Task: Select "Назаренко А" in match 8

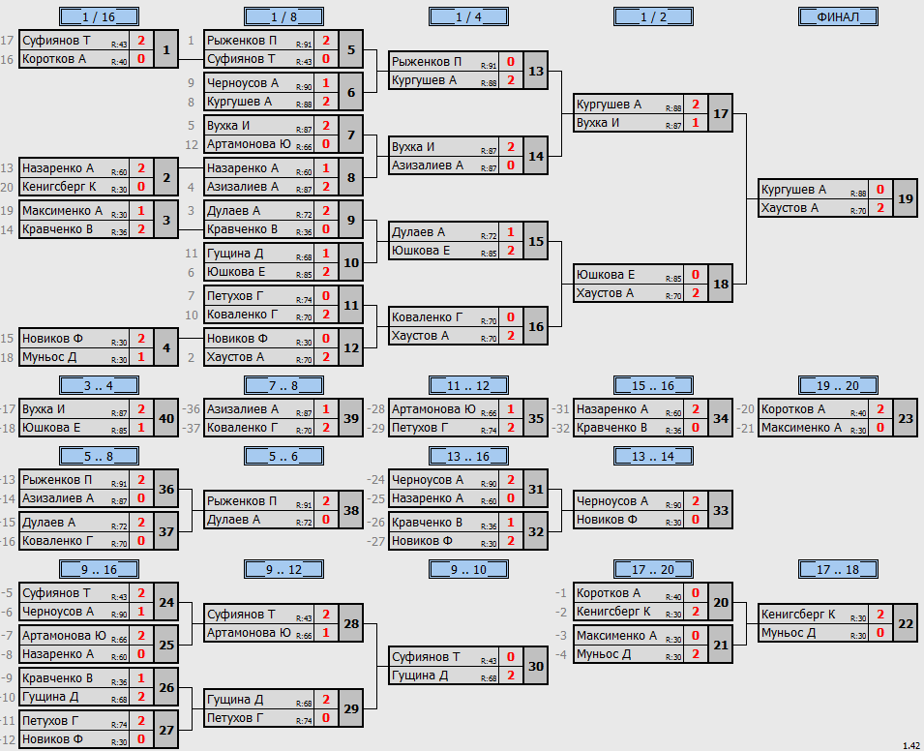Action: (243, 168)
